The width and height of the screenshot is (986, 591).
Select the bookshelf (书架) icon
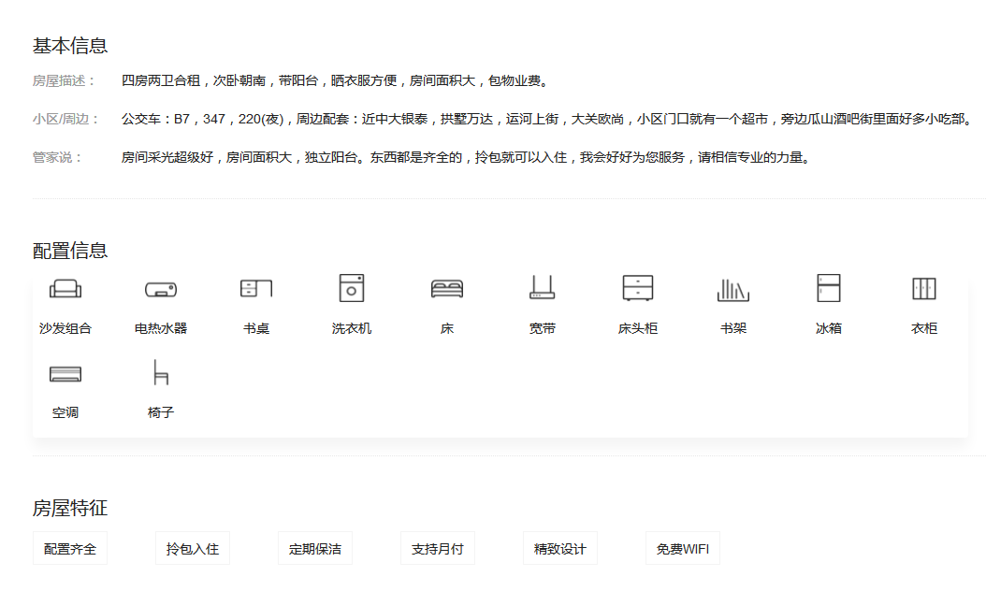point(733,289)
